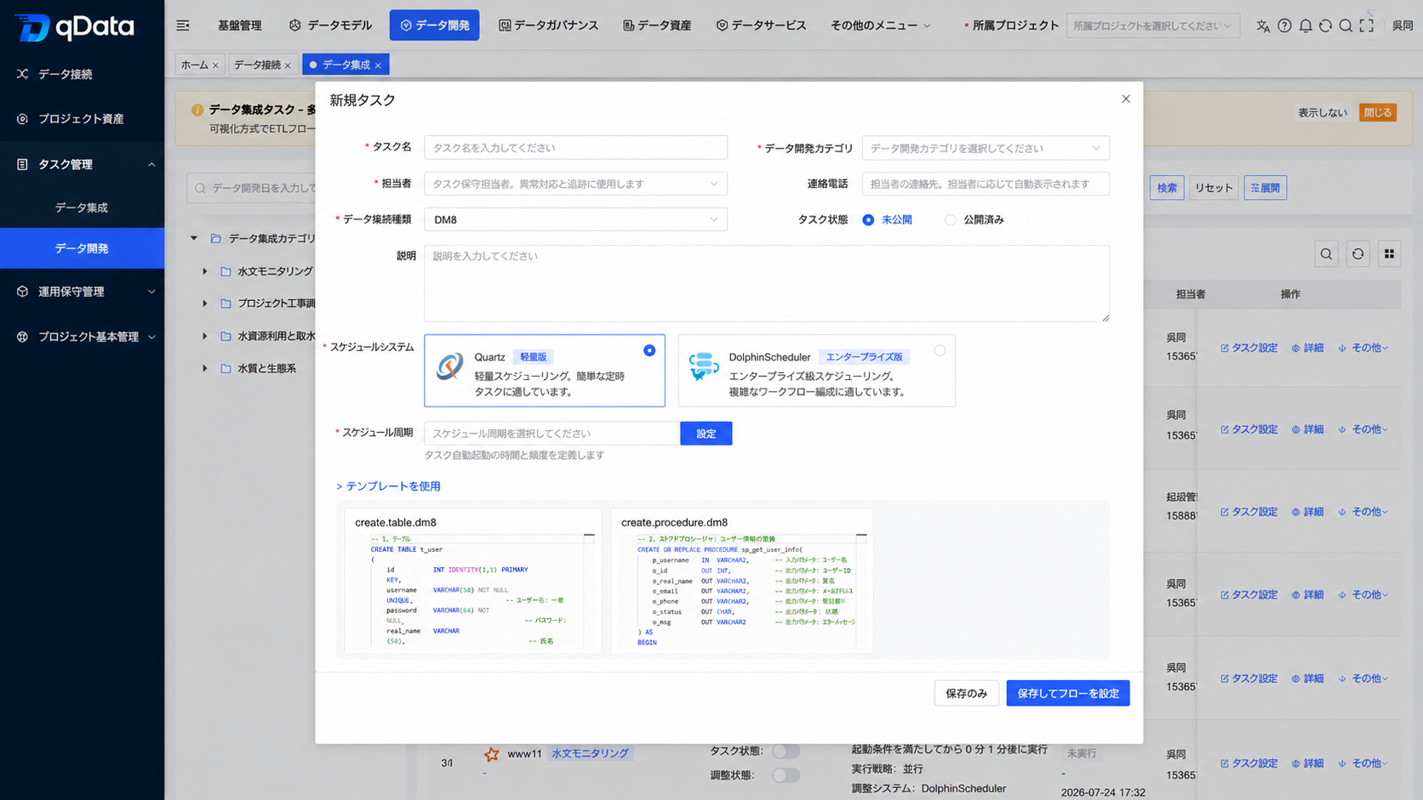Click the 運用保守管理 sidebar icon
The height and width of the screenshot is (800, 1423).
tap(22, 292)
